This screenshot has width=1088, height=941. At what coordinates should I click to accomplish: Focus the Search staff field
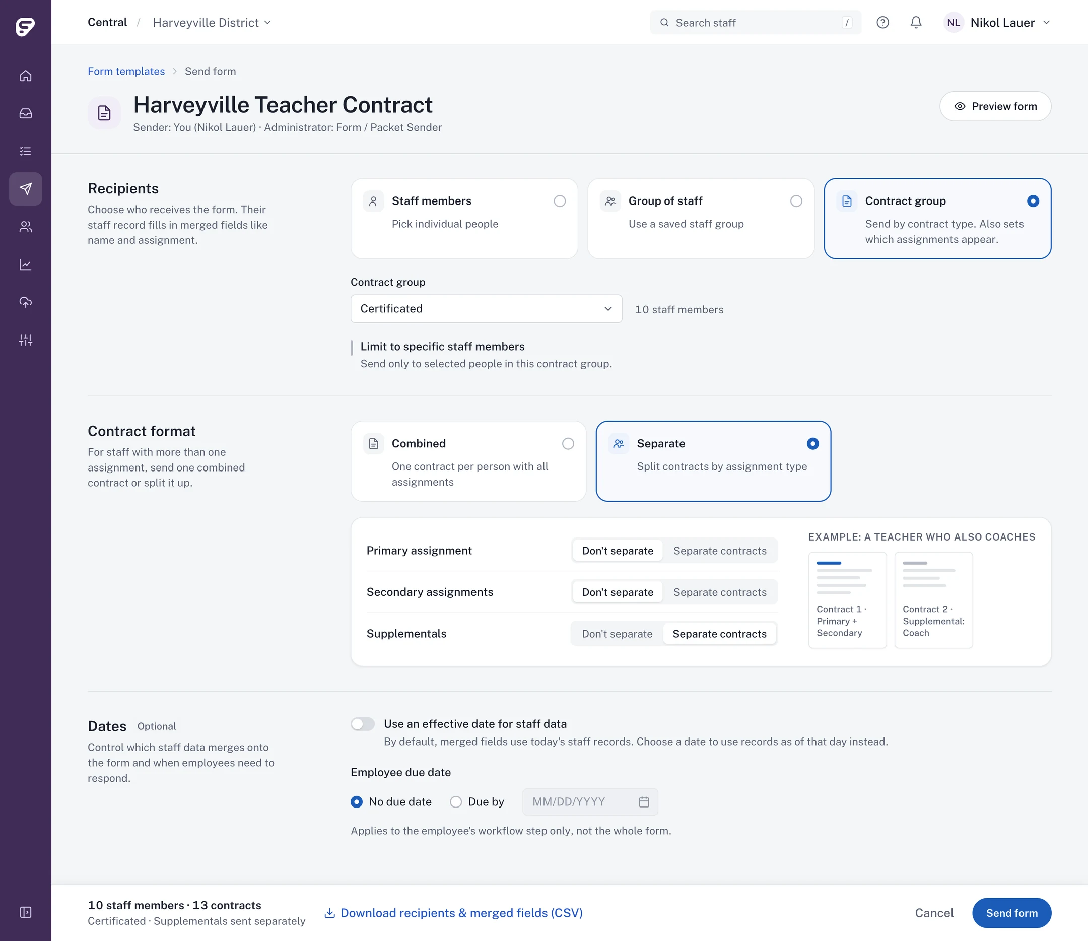click(755, 23)
